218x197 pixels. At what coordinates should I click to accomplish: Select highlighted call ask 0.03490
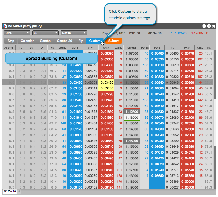tap(106, 83)
